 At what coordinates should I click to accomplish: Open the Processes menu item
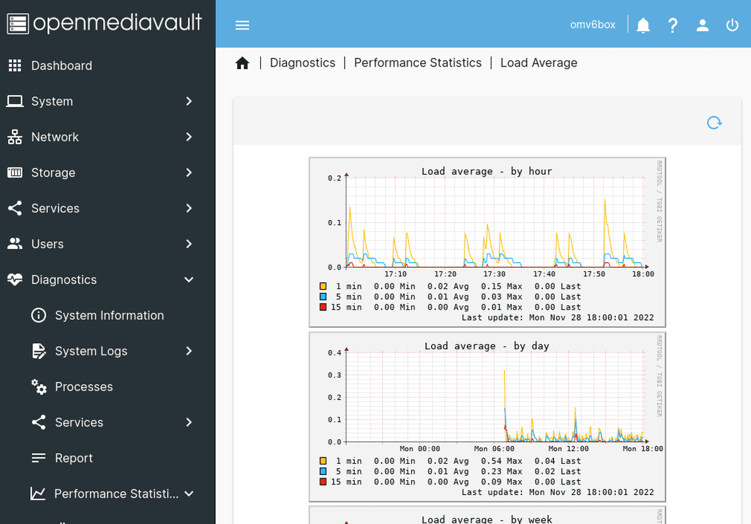(x=108, y=386)
